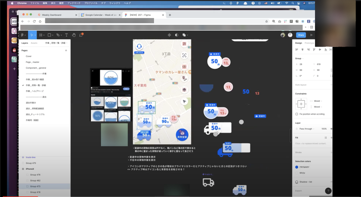The image size is (361, 197).
Task: Expand the Pen tool options arrow
Action: tap(61, 35)
